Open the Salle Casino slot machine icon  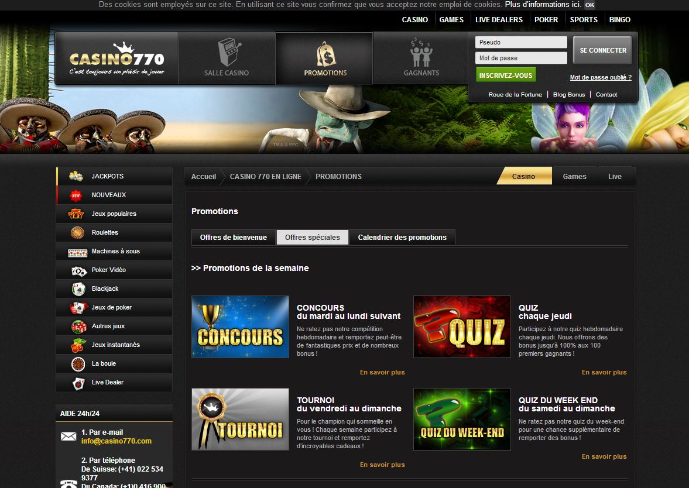[x=229, y=52]
